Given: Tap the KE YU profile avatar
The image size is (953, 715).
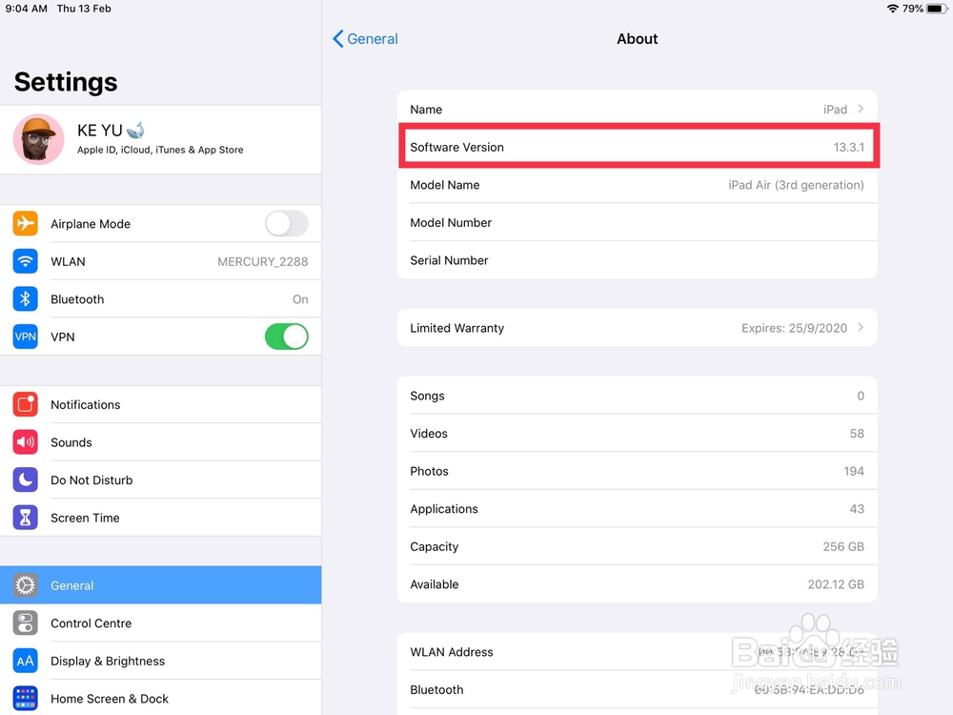Looking at the screenshot, I should pos(38,139).
